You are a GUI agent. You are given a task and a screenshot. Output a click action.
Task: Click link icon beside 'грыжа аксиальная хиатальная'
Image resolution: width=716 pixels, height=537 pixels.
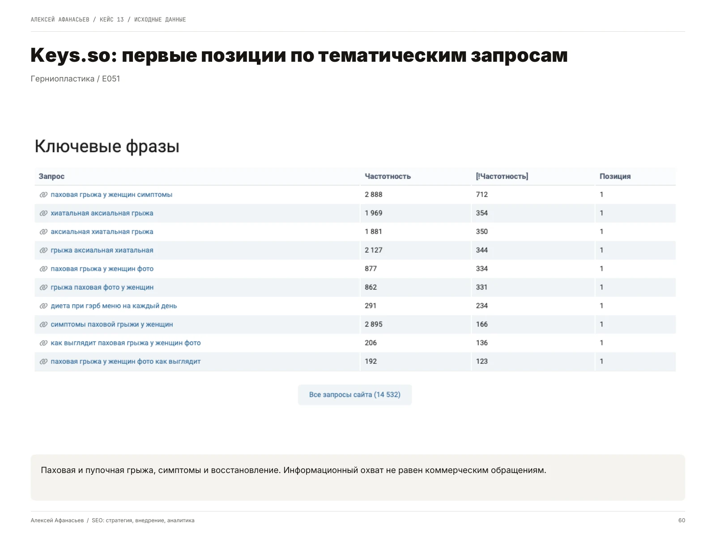tap(43, 250)
